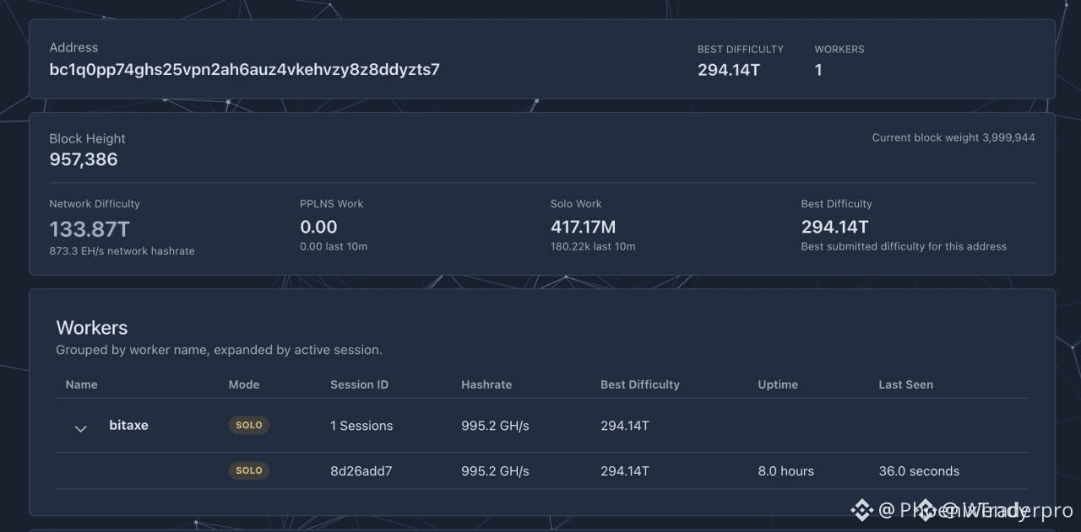
Task: Click 995.2 GH/s hashrate in bitaxe row
Action: [495, 426]
